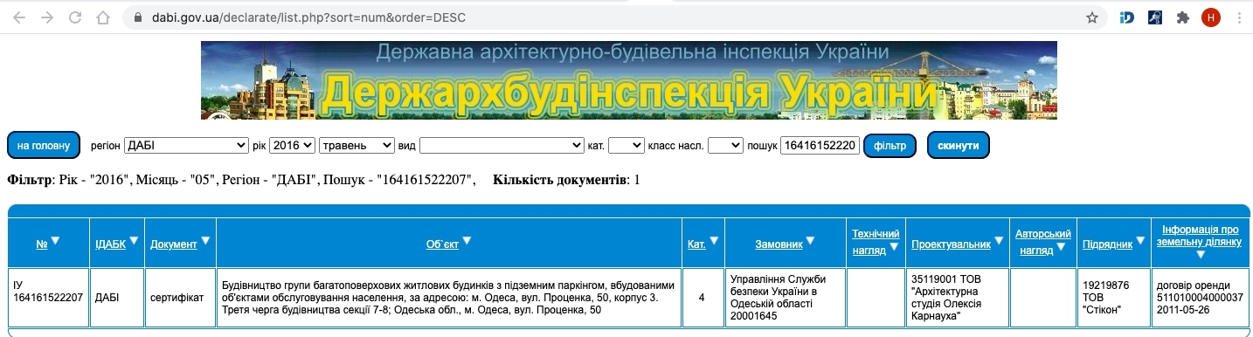Sort by the Підрядник column header
Screen dimensions: 1253x337
(x=1108, y=244)
